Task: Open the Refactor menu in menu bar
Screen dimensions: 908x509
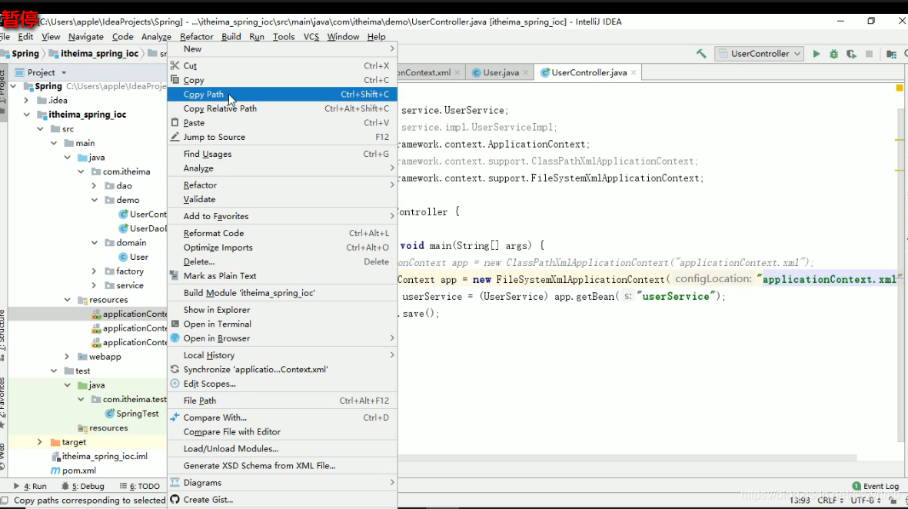Action: [x=196, y=36]
